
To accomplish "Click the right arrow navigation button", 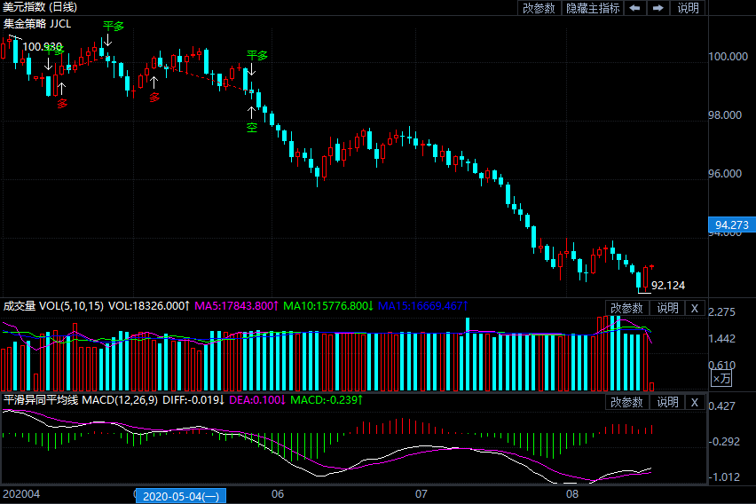I will [x=658, y=8].
